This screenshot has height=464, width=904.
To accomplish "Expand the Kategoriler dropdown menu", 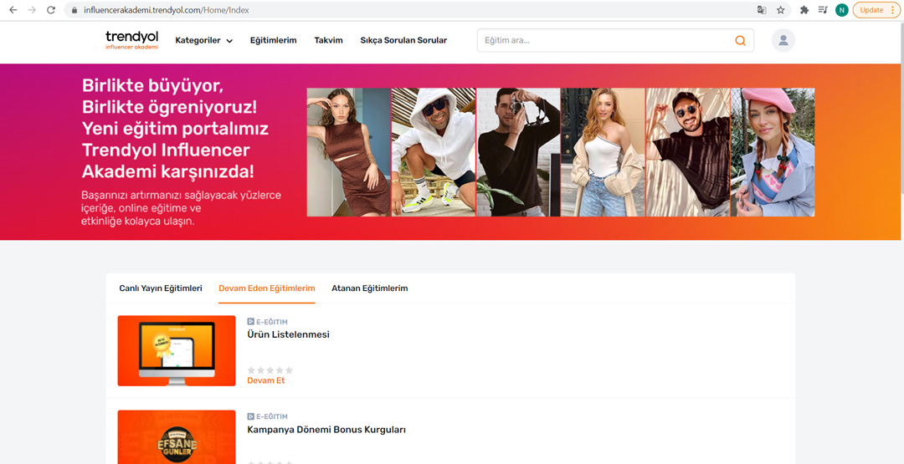I will click(x=204, y=40).
